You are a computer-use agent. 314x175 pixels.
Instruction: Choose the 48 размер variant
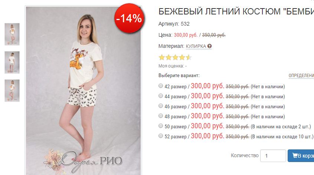161,116
